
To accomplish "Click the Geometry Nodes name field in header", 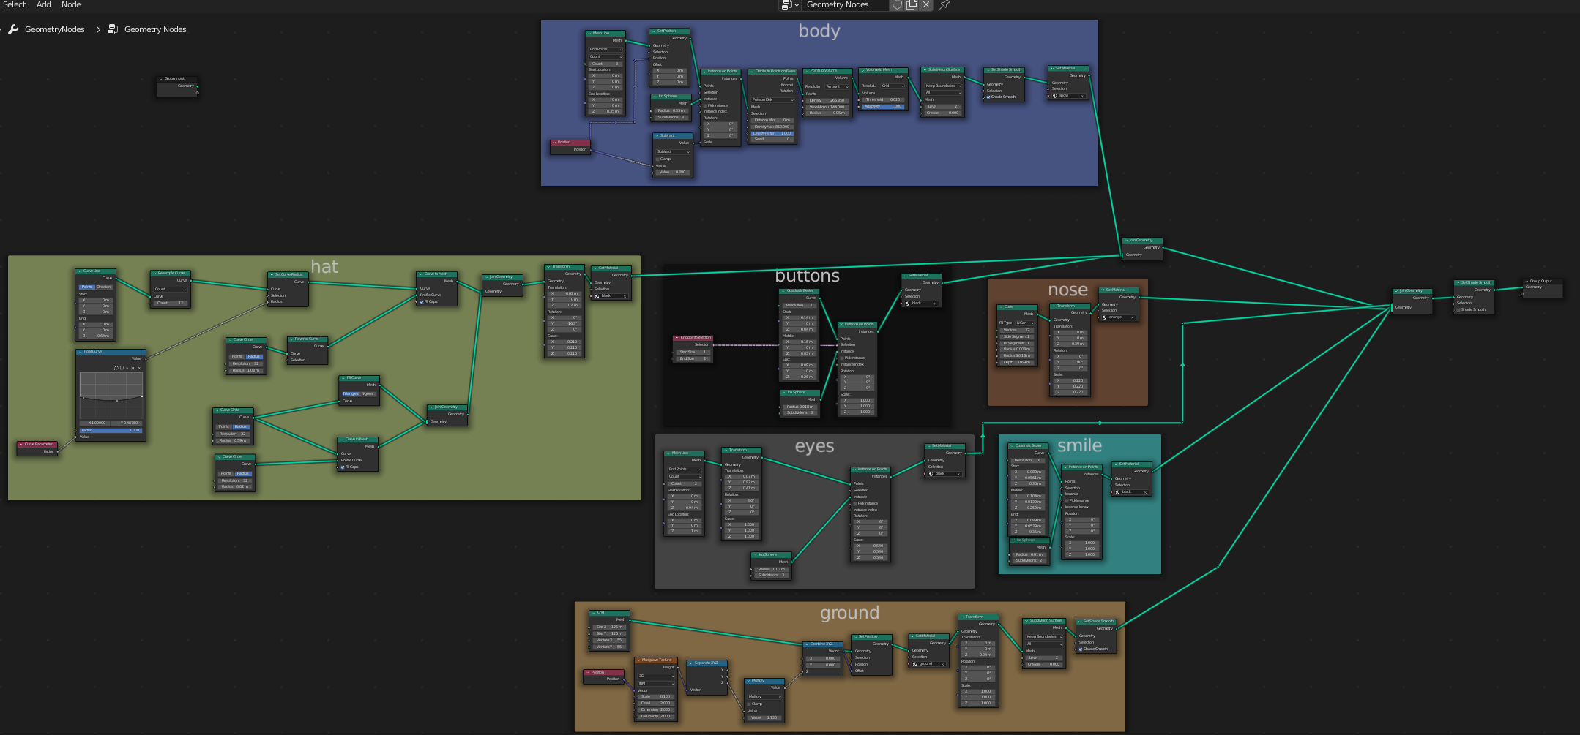I will point(846,4).
